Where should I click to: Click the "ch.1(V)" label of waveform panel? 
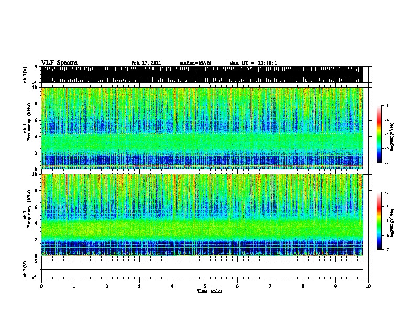click(x=25, y=74)
